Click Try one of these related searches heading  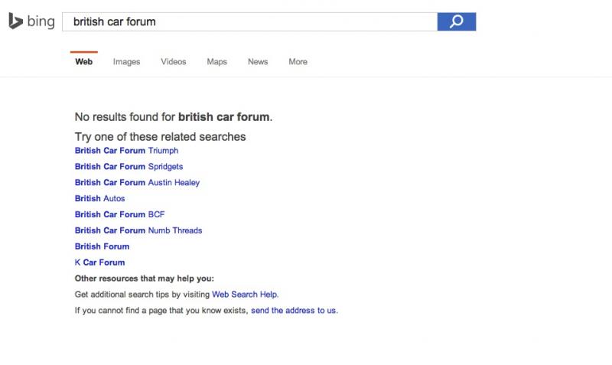point(160,137)
